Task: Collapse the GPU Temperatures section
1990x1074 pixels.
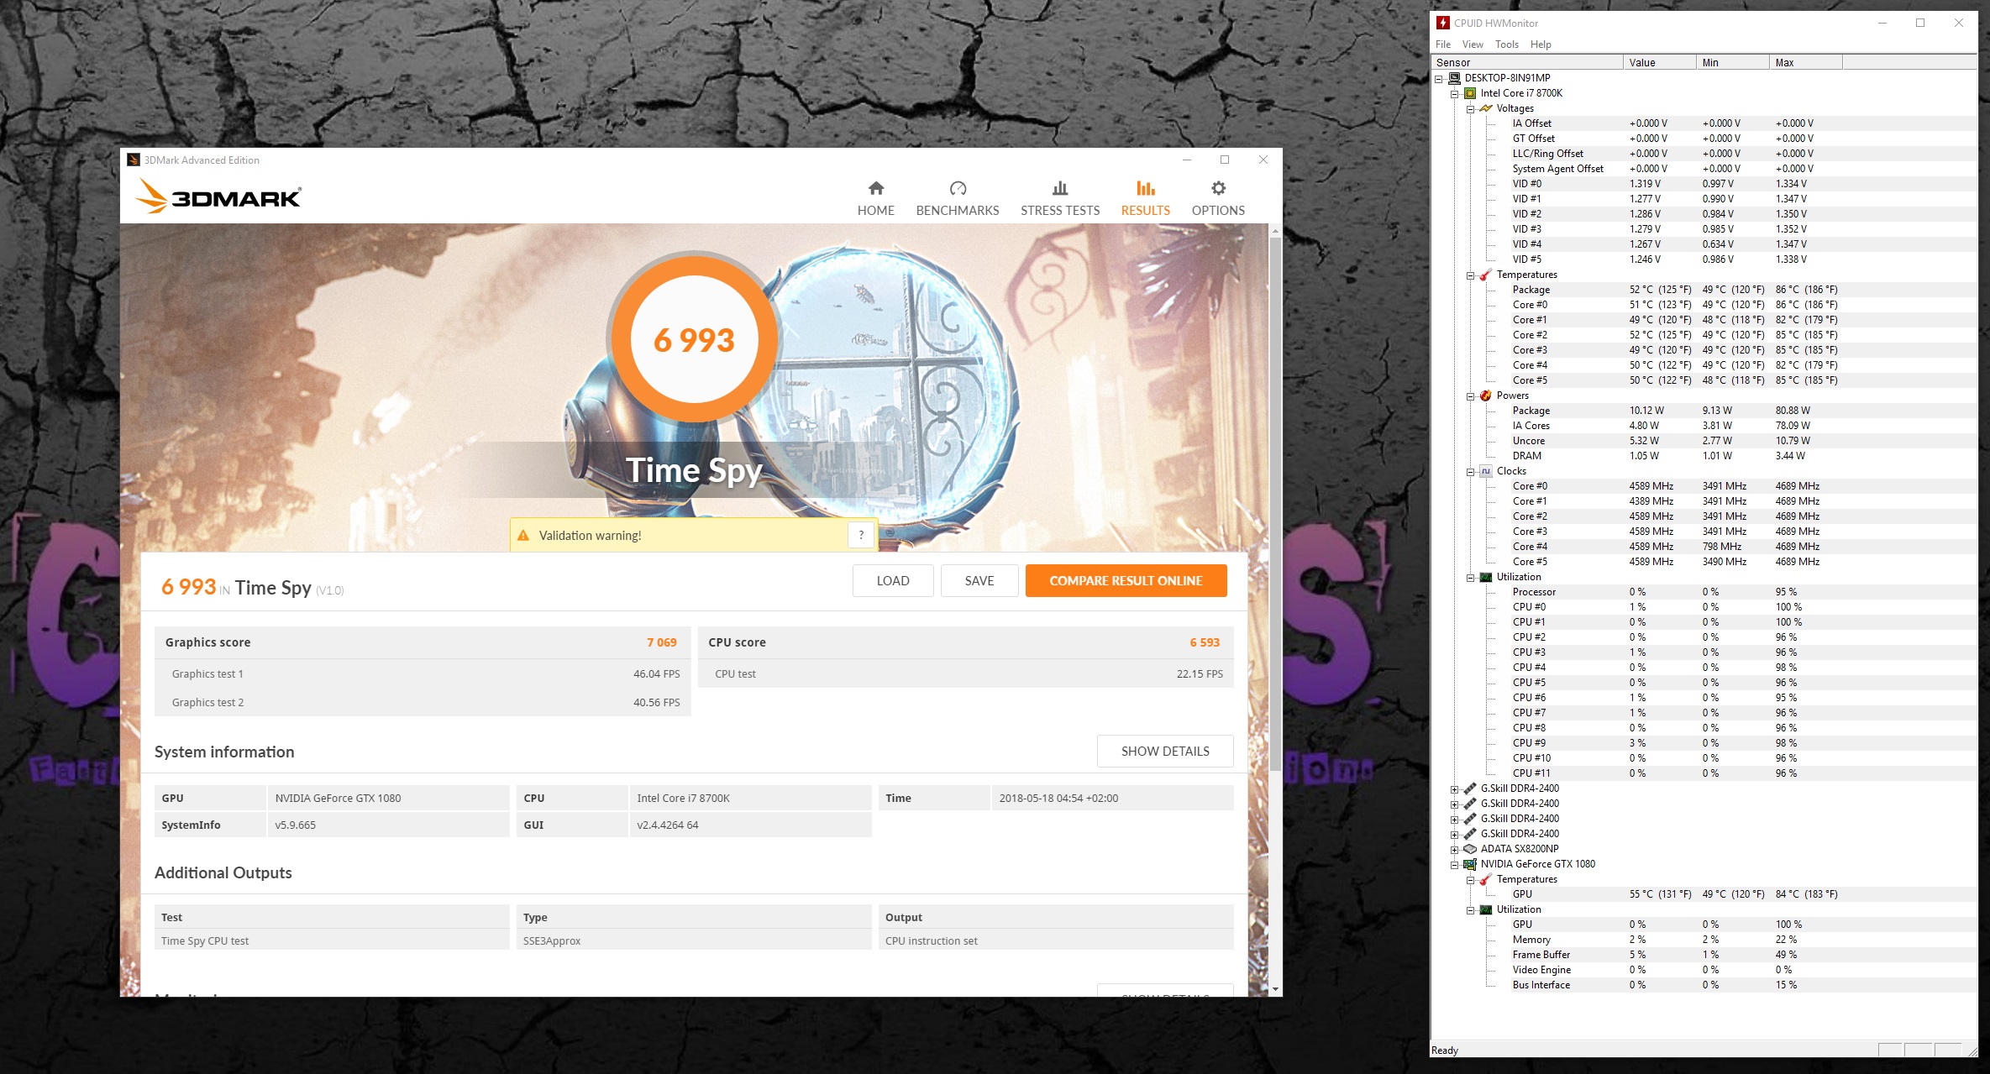Action: pos(1470,880)
